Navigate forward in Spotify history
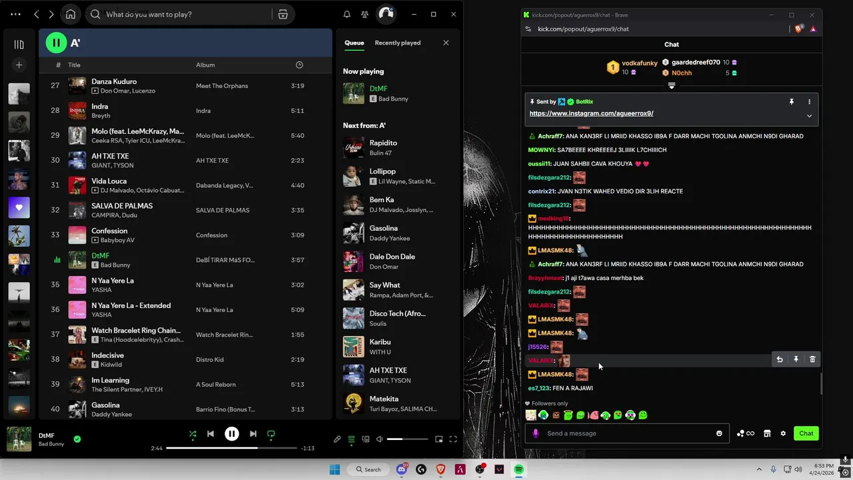 [x=51, y=14]
